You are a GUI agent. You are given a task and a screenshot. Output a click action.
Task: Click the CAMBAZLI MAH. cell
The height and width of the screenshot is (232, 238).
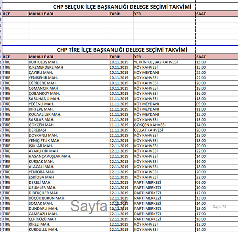pyautogui.click(x=69, y=214)
